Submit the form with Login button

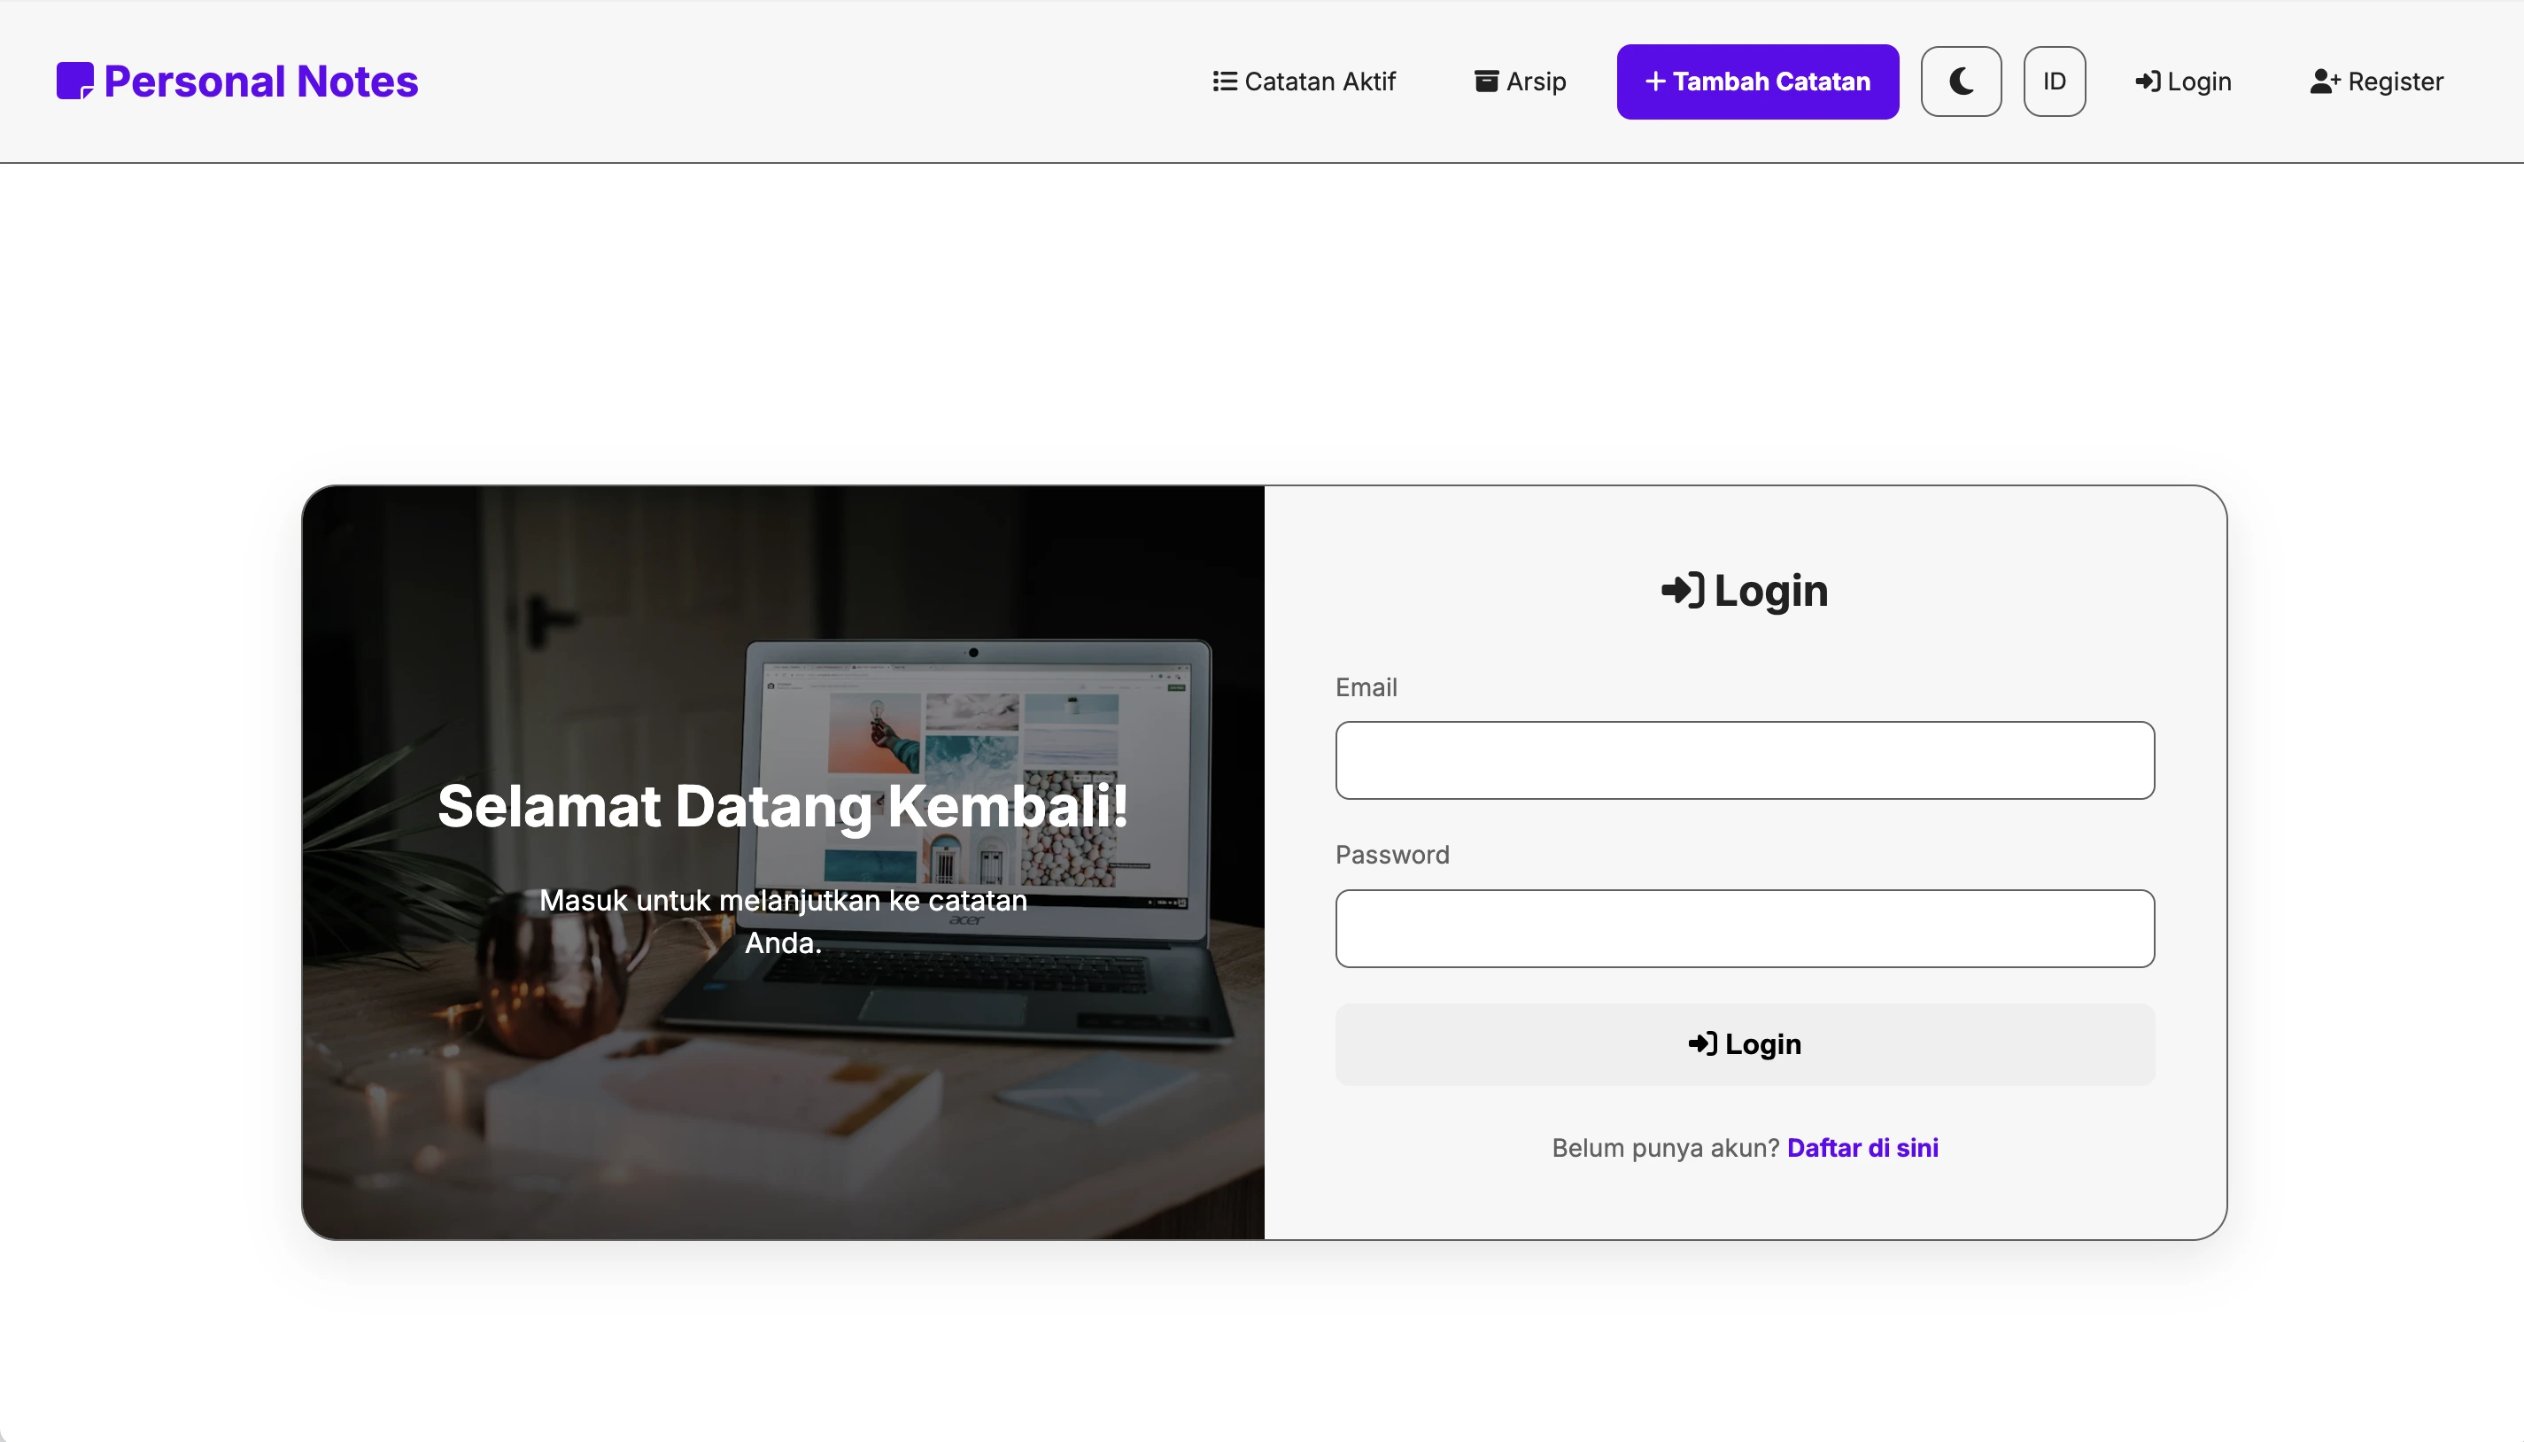[x=1745, y=1044]
